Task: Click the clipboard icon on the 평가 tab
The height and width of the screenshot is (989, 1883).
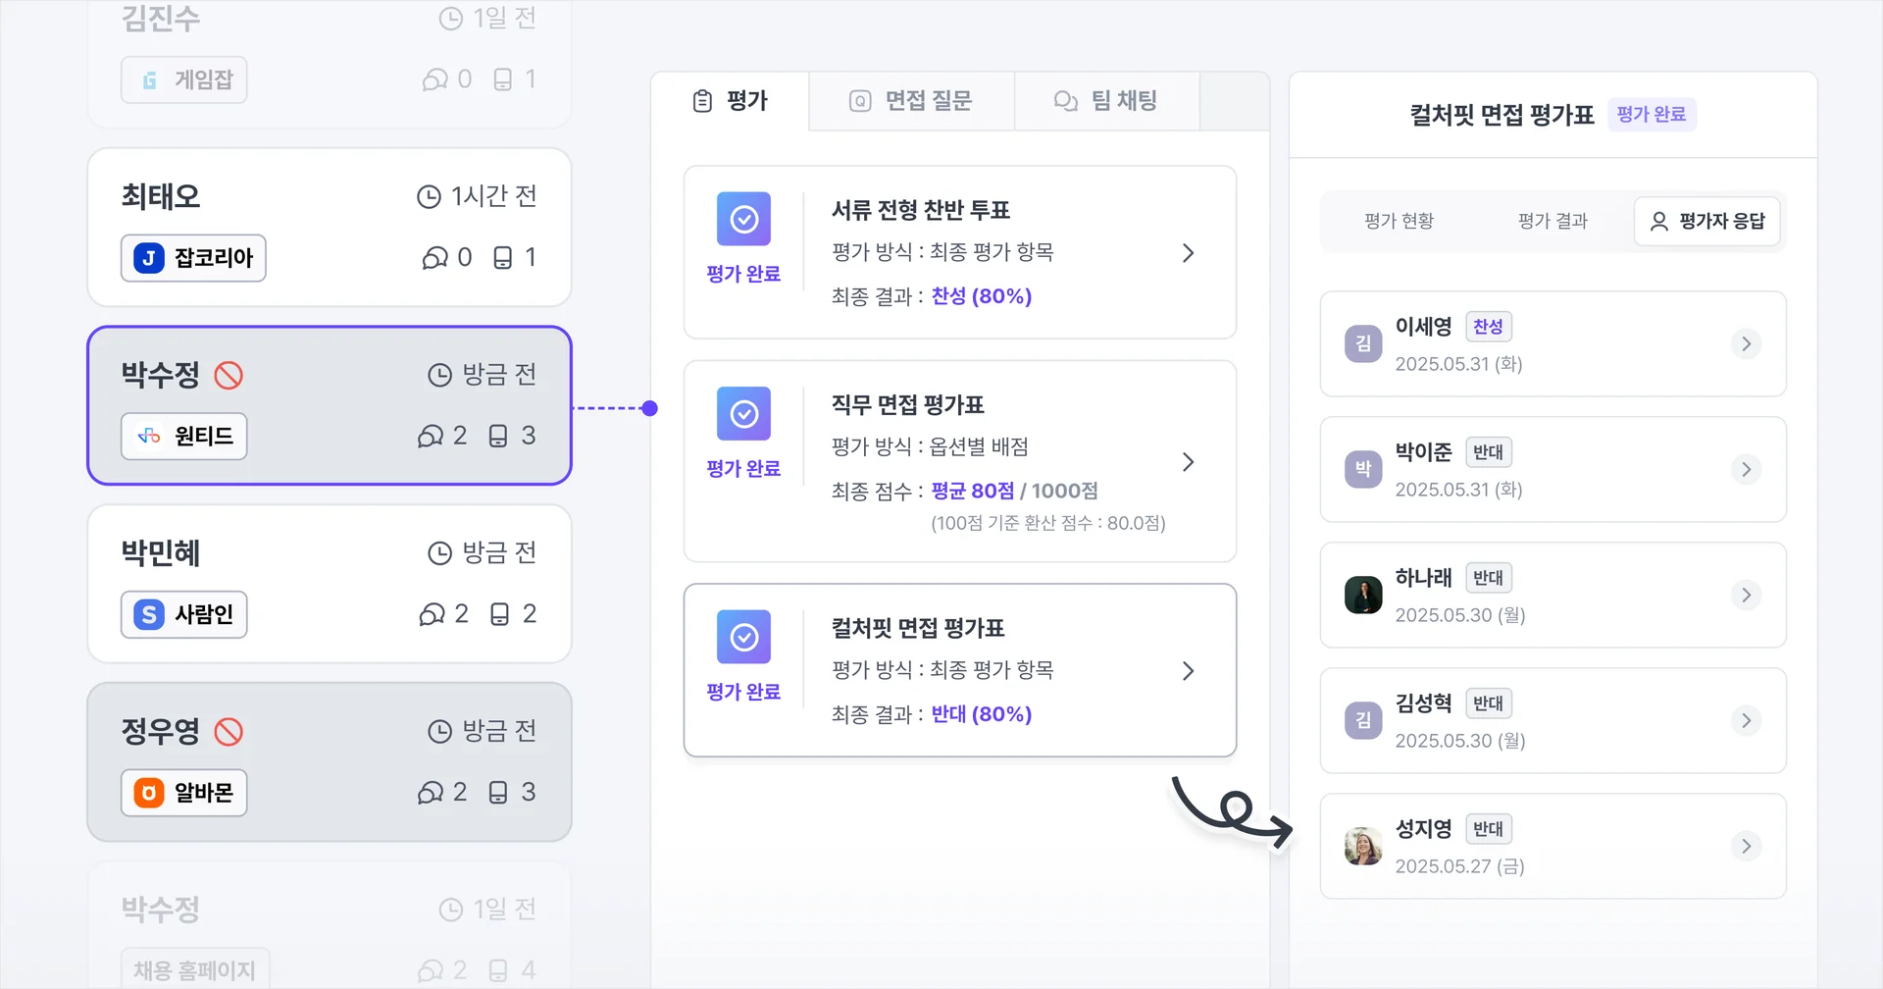Action: [700, 100]
